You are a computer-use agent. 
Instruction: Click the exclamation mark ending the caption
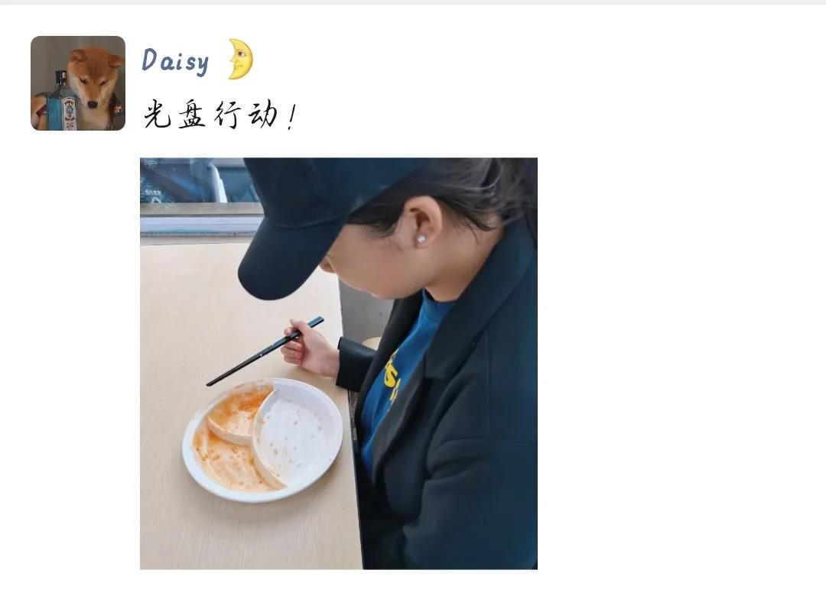coord(291,118)
